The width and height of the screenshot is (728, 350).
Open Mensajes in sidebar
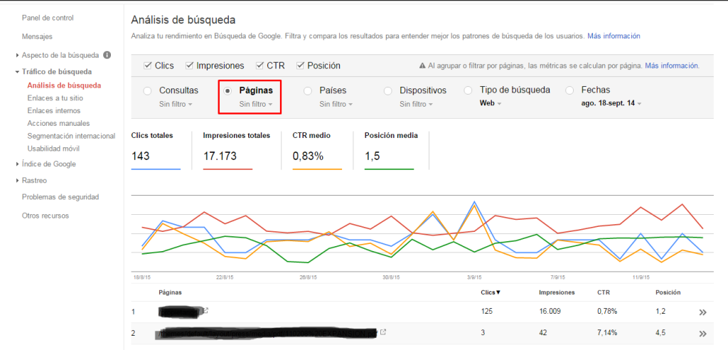click(37, 36)
